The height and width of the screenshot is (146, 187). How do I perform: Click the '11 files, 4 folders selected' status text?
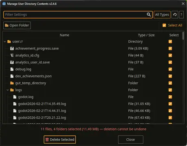(x=61, y=129)
